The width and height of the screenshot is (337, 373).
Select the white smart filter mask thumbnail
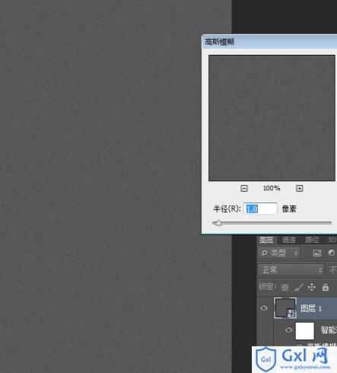pos(305,331)
